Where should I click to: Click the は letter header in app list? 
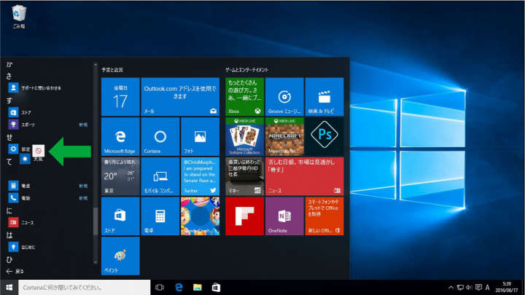click(9, 235)
